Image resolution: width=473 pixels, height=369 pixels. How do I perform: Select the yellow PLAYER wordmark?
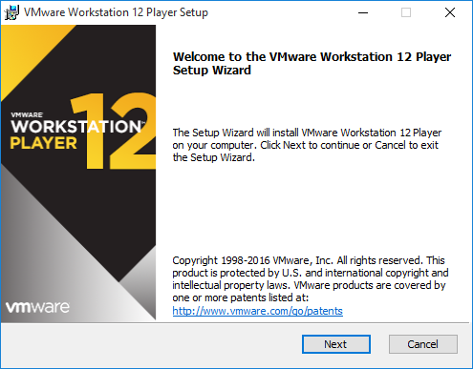pyautogui.click(x=43, y=143)
